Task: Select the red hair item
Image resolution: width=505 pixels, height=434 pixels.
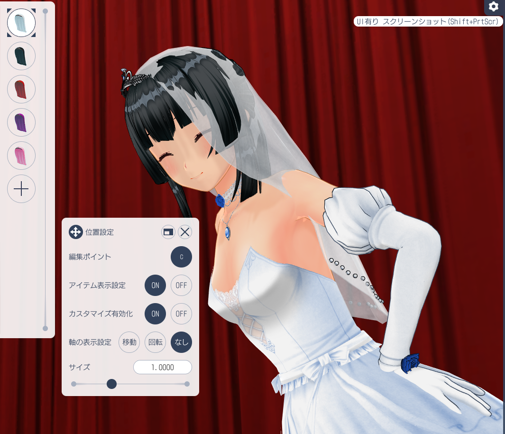Action: (21, 89)
